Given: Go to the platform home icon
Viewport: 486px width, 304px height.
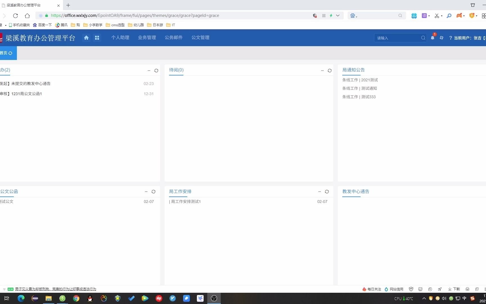Looking at the screenshot, I should click(x=86, y=38).
